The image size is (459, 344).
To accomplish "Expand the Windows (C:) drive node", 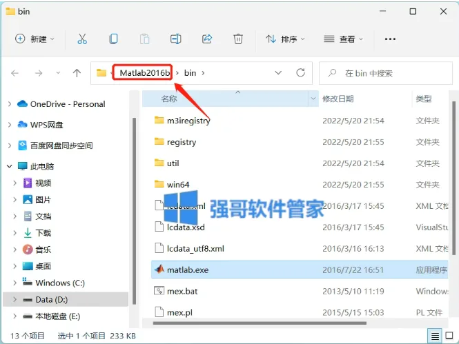I will pyautogui.click(x=14, y=283).
